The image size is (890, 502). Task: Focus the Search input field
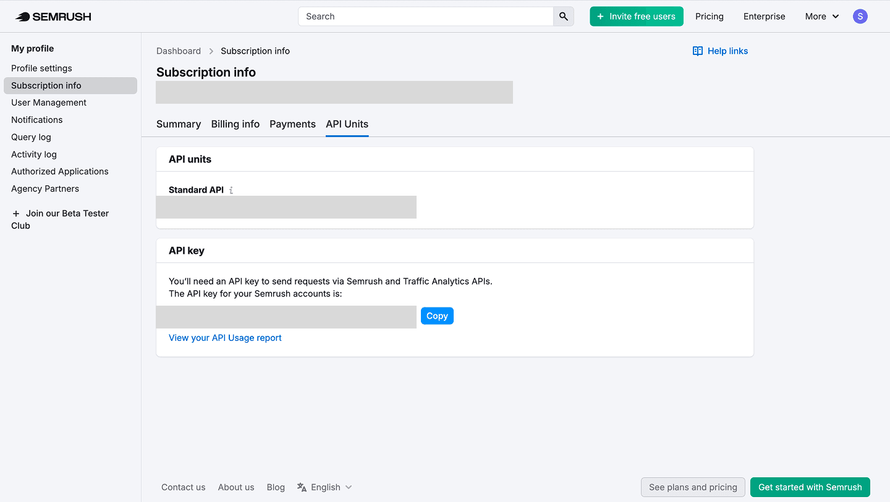coord(426,17)
